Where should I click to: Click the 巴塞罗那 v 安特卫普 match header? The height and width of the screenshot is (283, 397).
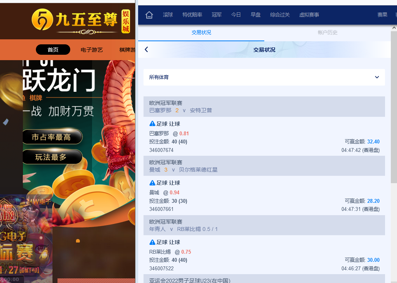pos(264,106)
